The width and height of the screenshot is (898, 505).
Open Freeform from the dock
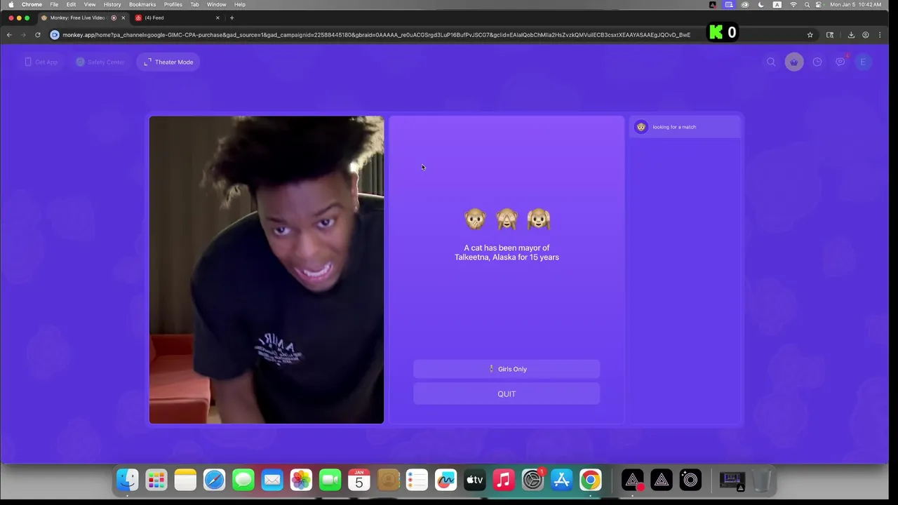(x=445, y=480)
